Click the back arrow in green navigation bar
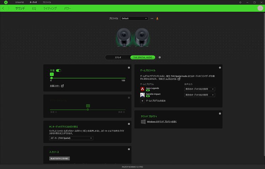The height and width of the screenshot is (169, 265). (3, 8)
